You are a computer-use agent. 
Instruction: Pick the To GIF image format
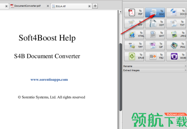point(155,45)
